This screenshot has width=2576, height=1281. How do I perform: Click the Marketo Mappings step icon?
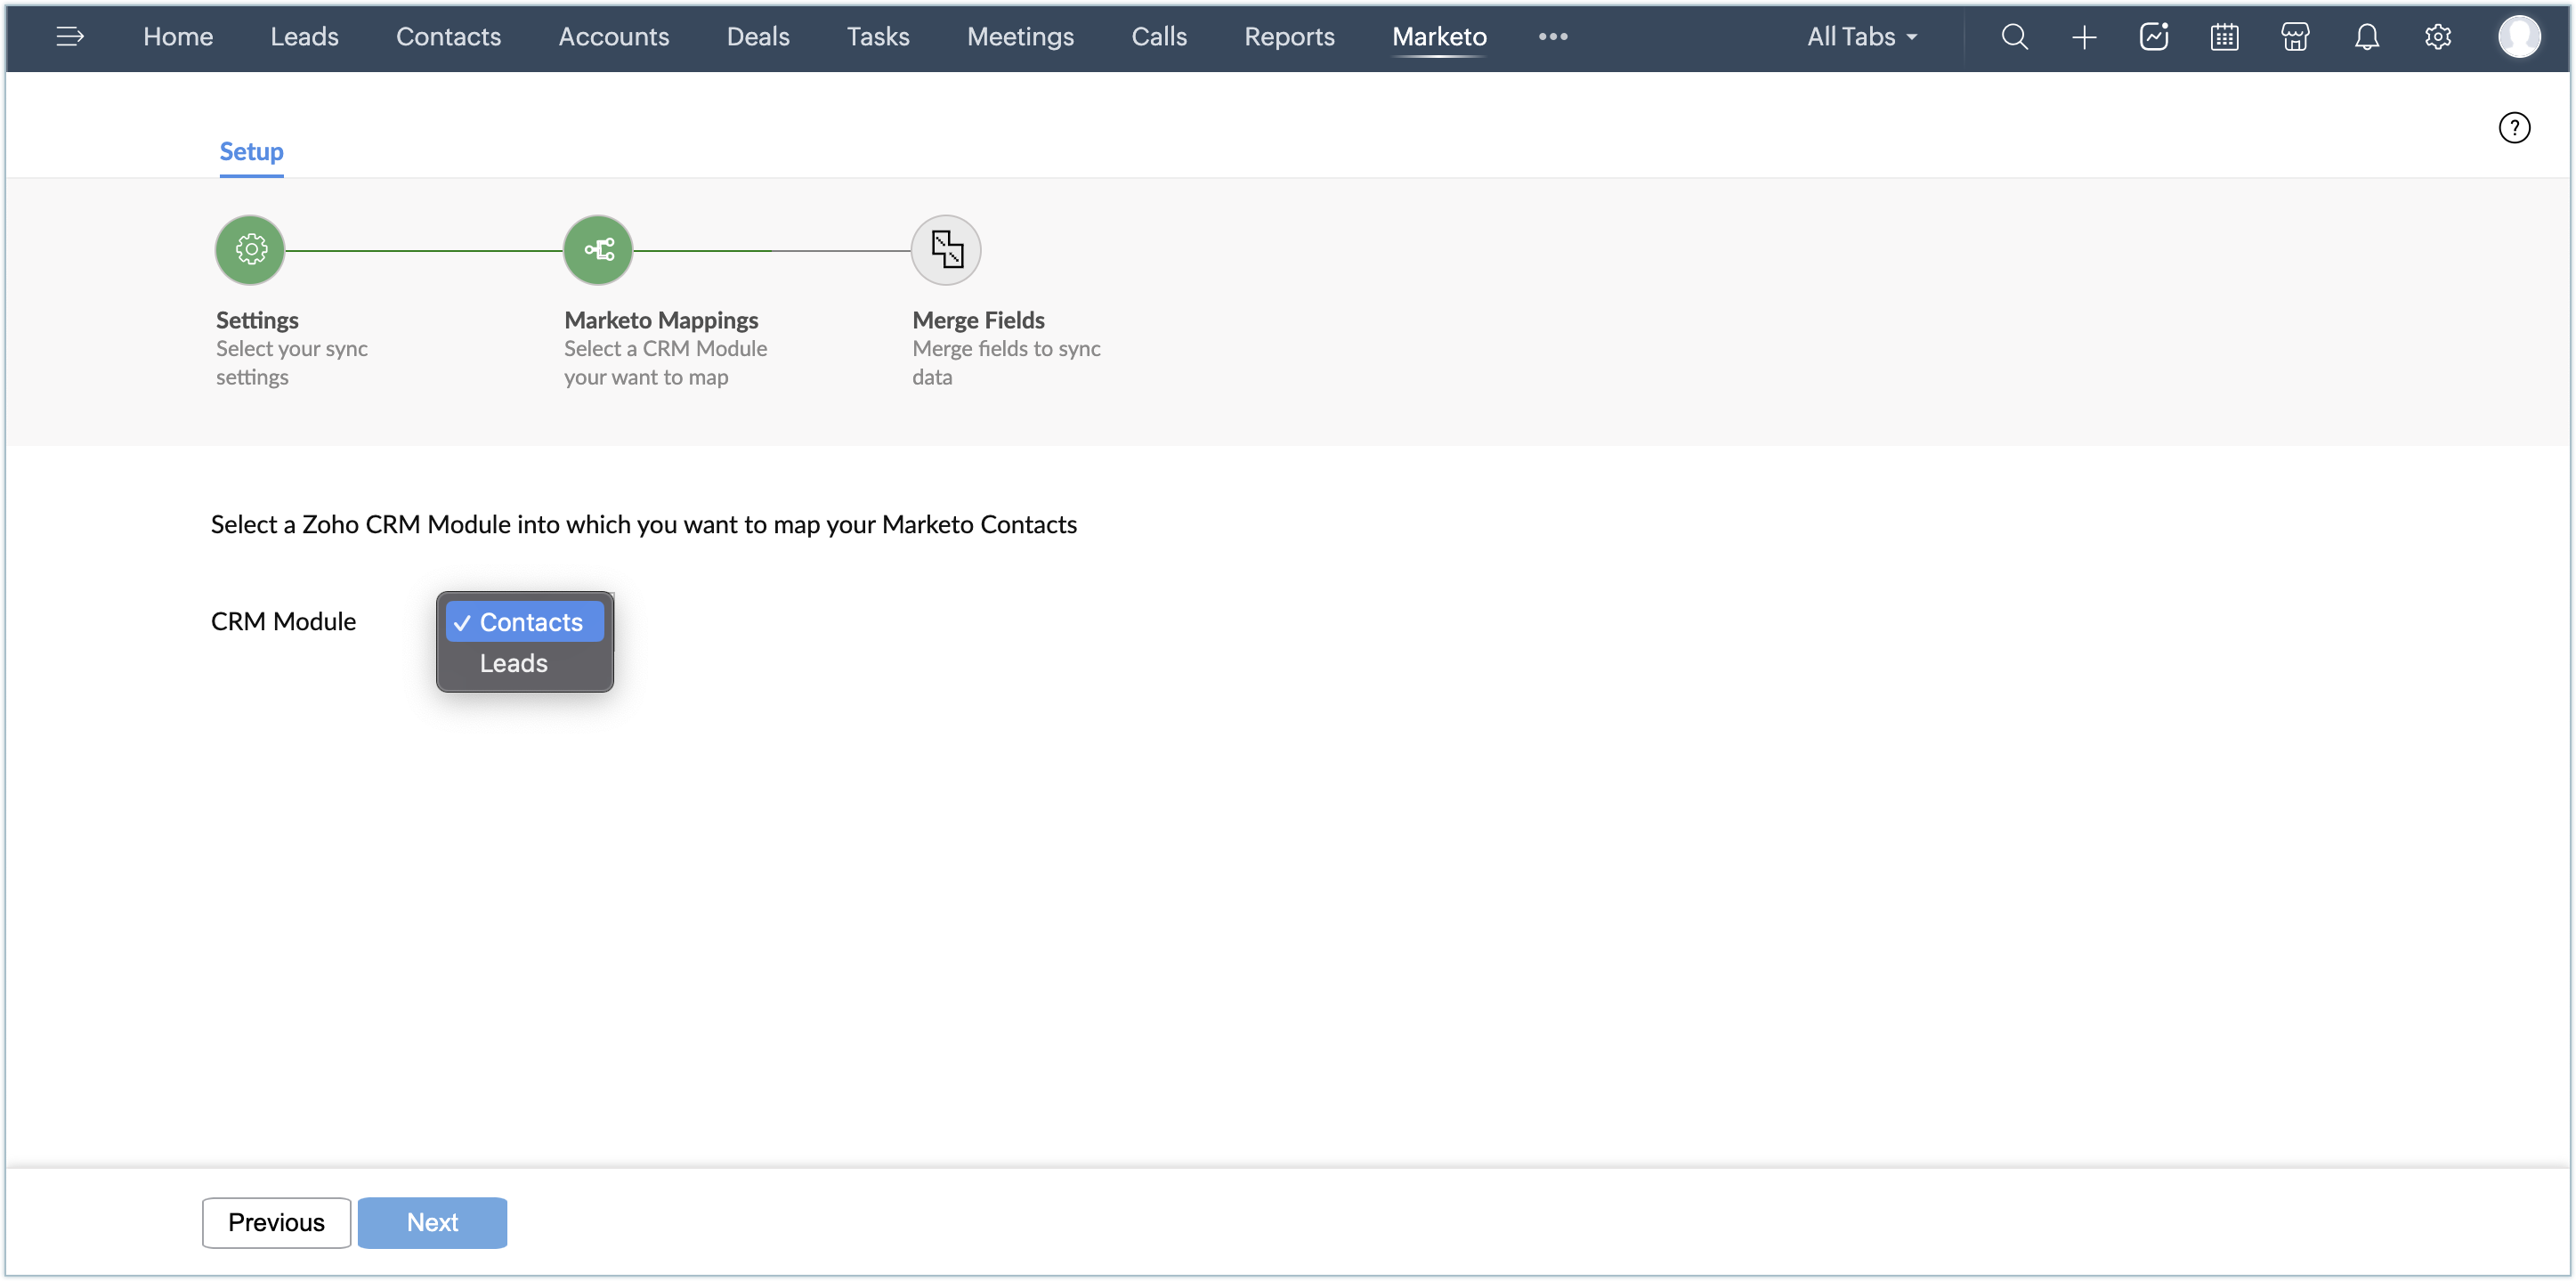point(598,250)
